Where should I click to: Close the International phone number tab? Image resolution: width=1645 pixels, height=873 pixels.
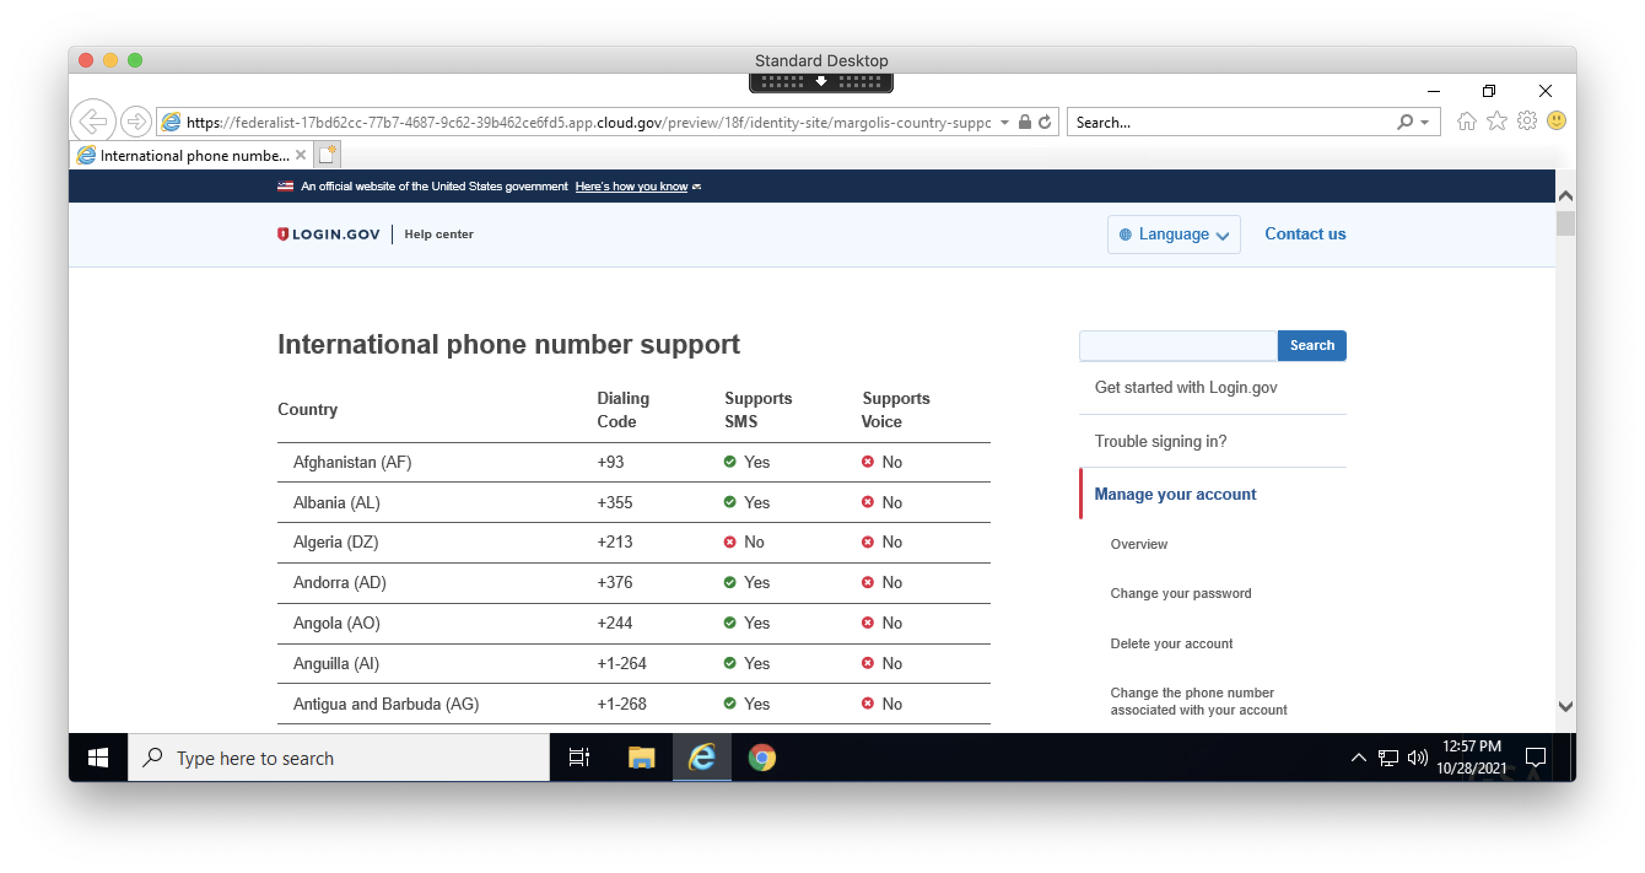301,155
